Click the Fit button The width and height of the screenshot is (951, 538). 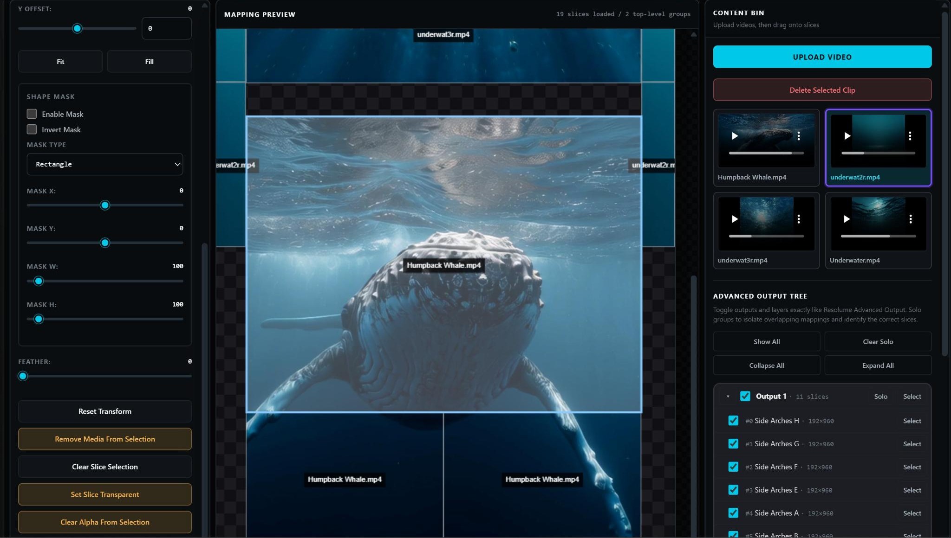pyautogui.click(x=60, y=61)
